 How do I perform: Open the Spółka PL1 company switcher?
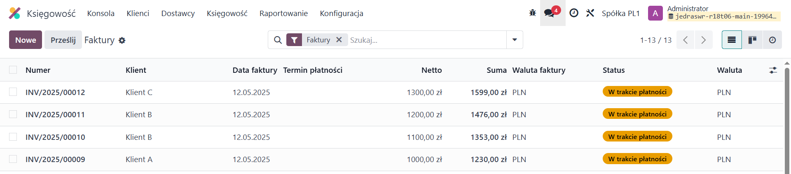[620, 13]
